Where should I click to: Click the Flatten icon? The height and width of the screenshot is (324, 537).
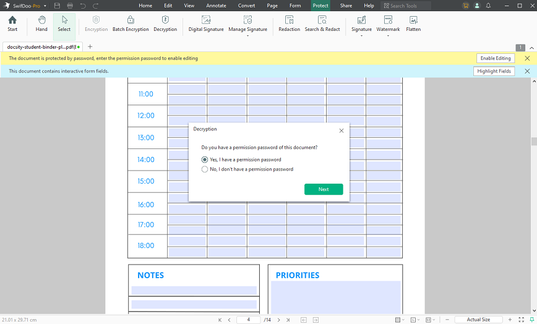[413, 20]
